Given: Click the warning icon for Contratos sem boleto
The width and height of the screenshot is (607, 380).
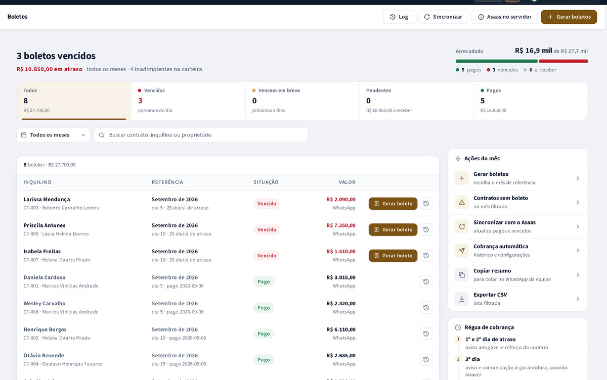Looking at the screenshot, I should coord(462,202).
